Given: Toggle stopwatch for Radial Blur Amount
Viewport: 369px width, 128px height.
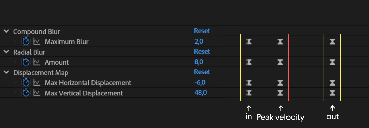Looking at the screenshot, I should [x=26, y=62].
